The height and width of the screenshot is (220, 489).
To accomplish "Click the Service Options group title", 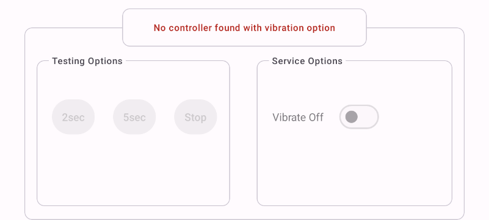I will (x=307, y=61).
